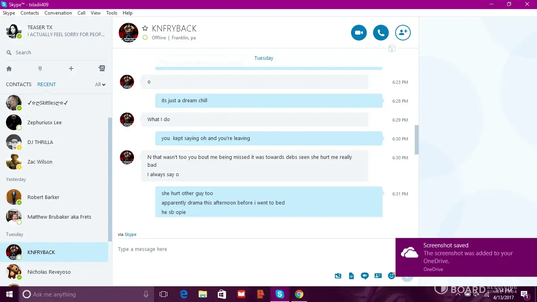Select Zac Wilson in recent list
This screenshot has width=537, height=302.
[54, 162]
